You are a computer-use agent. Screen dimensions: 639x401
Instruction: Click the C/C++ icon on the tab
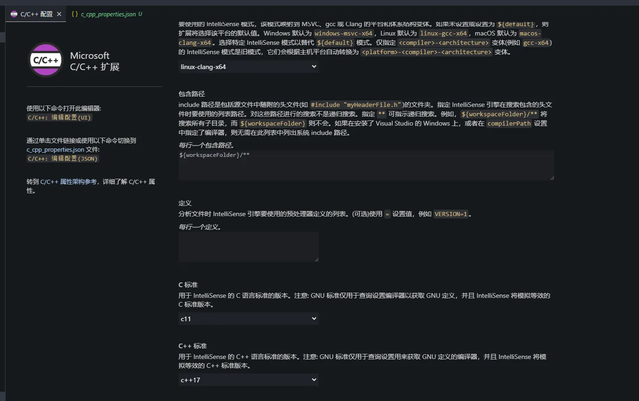coord(14,14)
